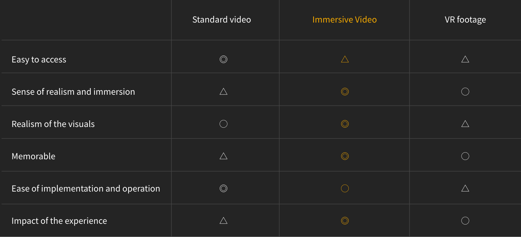Select Immersive Video double circle for Realism of visuals
Image resolution: width=521 pixels, height=237 pixels.
tap(345, 124)
